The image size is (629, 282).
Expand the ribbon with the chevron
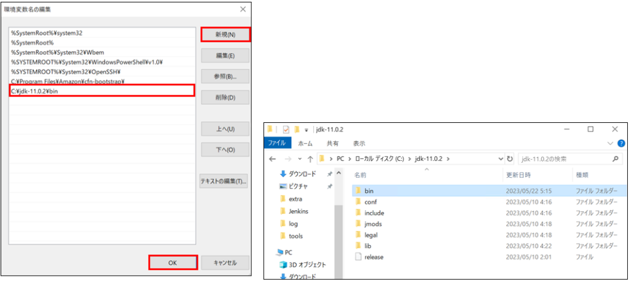[x=610, y=143]
